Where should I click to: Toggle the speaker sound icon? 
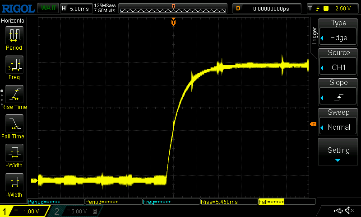pyautogui.click(x=349, y=211)
